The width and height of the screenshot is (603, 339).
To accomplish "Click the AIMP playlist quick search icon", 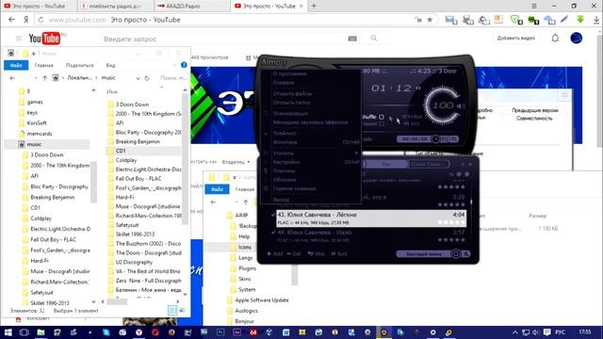I will click(x=456, y=253).
